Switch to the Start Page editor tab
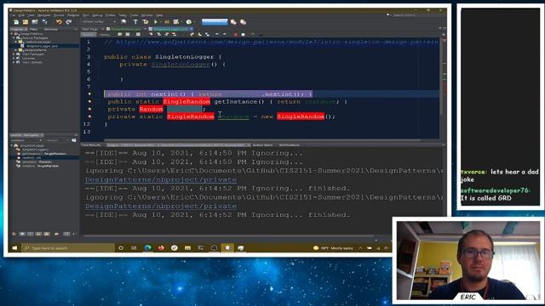The width and height of the screenshot is (545, 306). click(x=89, y=29)
